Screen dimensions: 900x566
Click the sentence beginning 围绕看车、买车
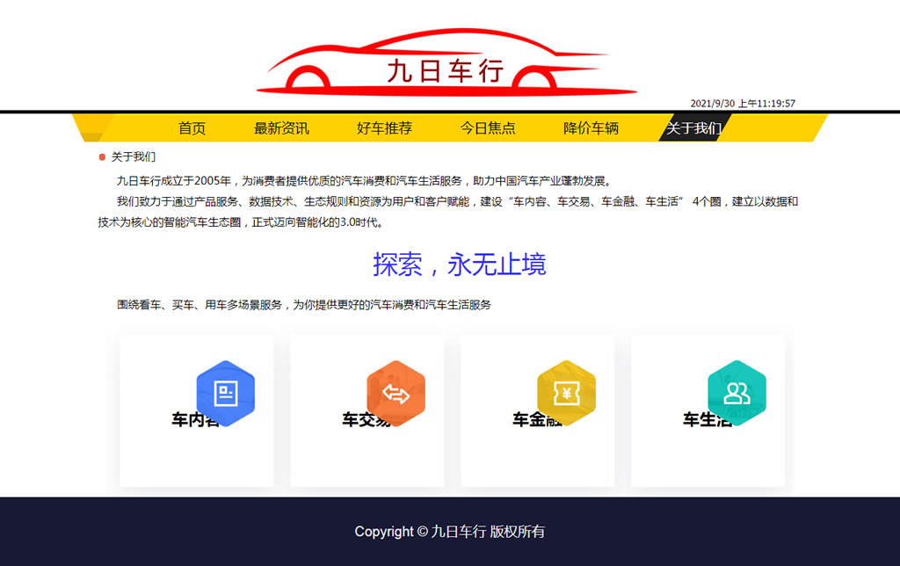[x=303, y=305]
